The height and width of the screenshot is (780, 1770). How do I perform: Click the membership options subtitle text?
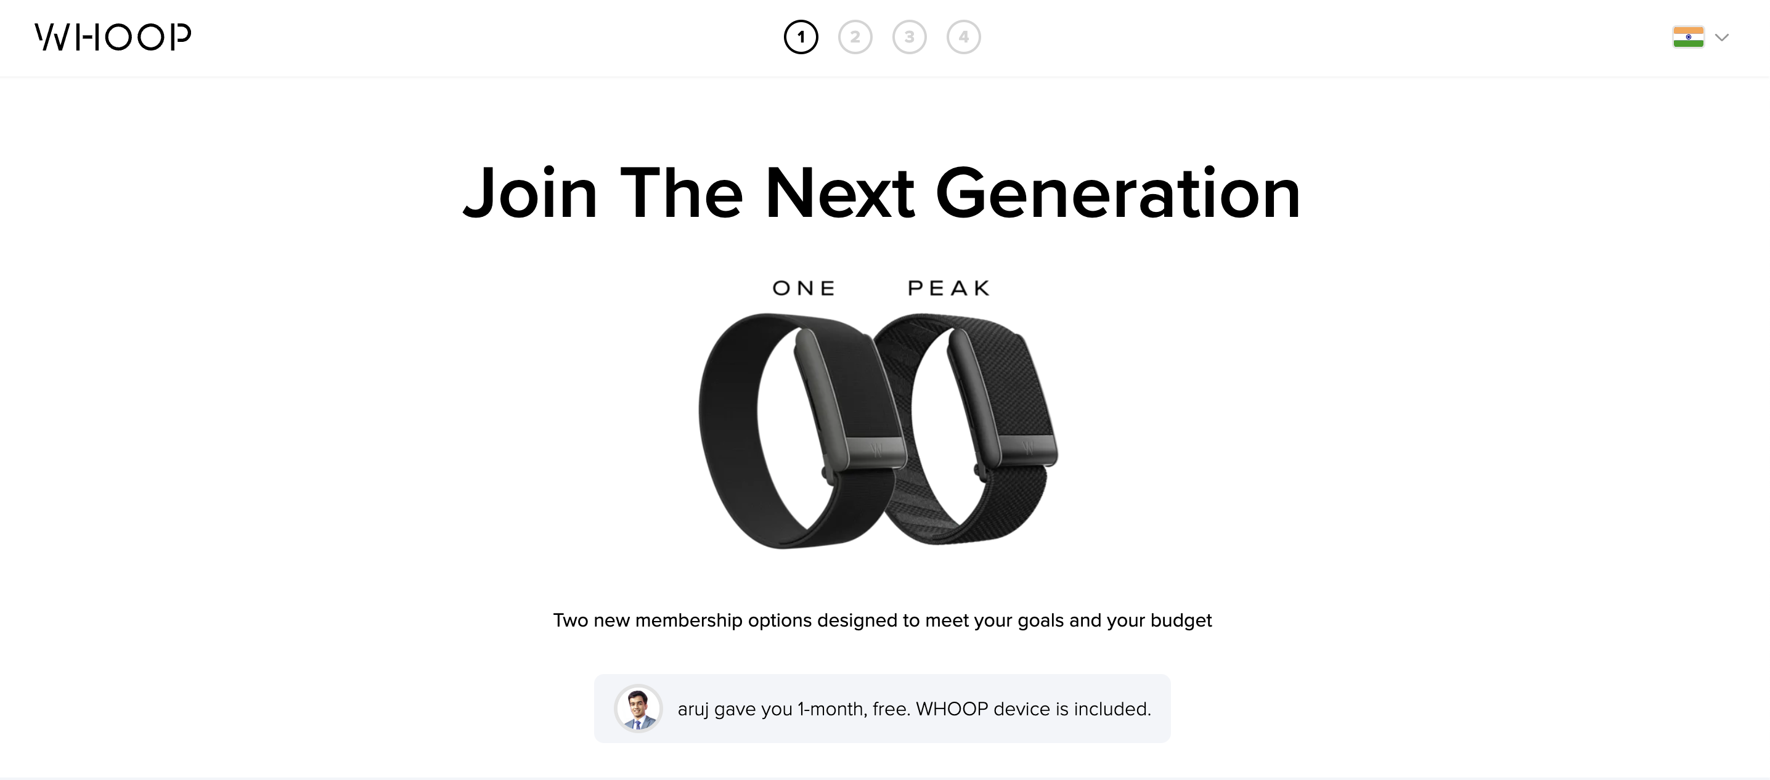(x=883, y=620)
